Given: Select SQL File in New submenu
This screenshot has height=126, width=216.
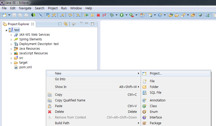Looking at the screenshot, I should [176, 93].
